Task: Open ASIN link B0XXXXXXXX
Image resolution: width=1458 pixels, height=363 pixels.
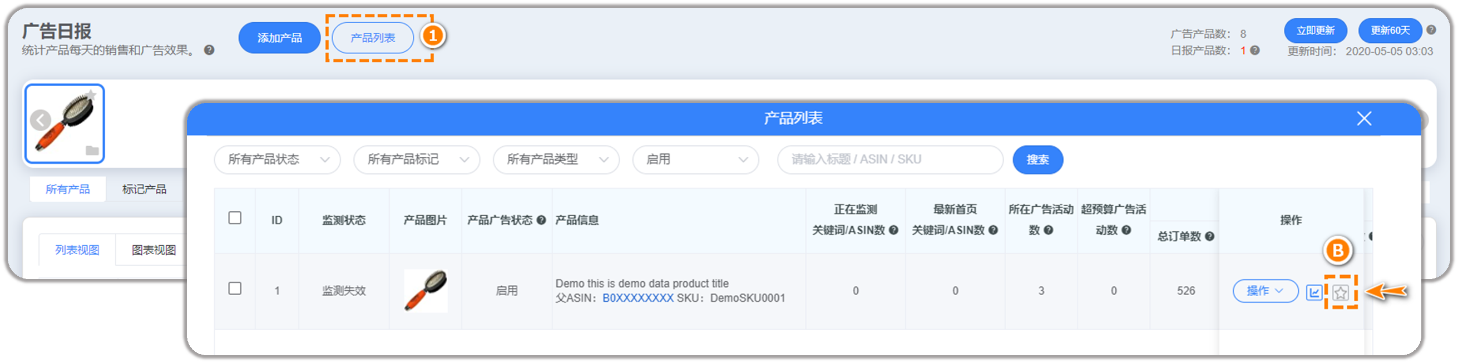Action: (638, 298)
